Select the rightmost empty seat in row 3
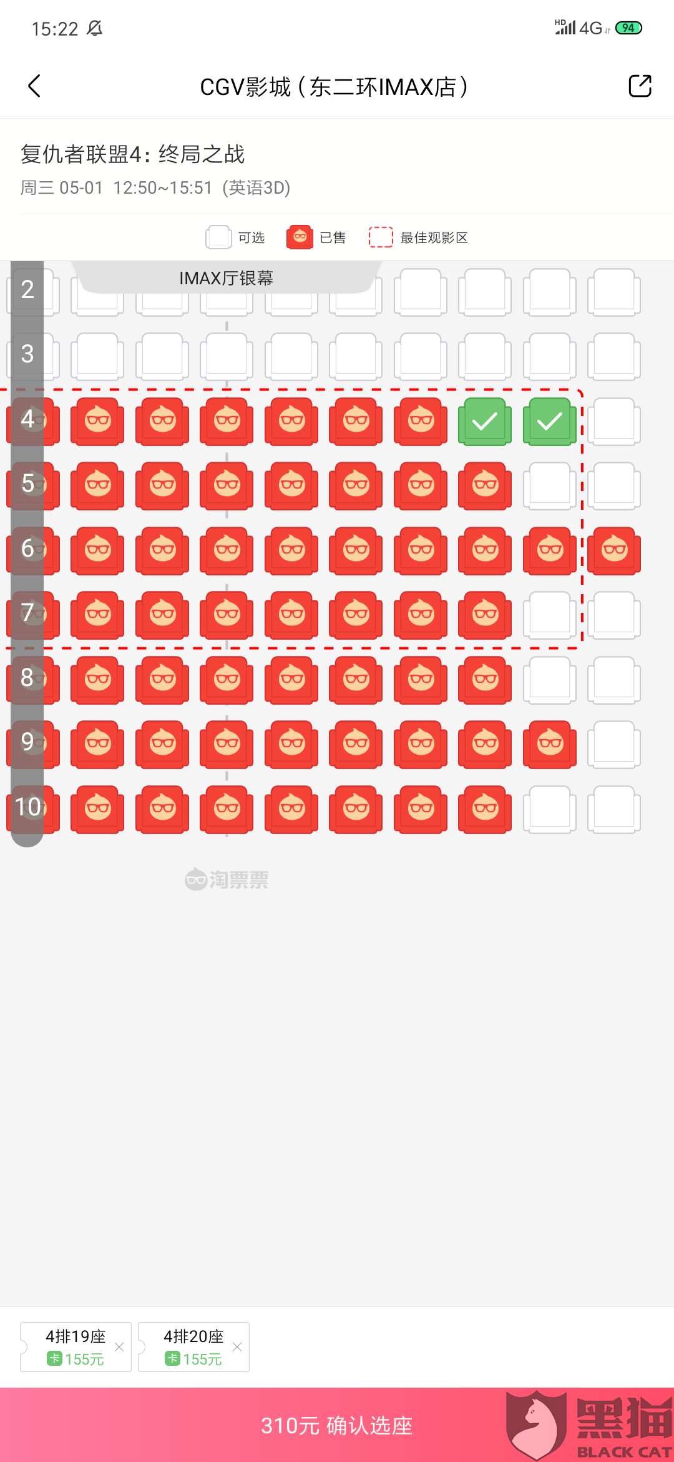 pos(614,356)
